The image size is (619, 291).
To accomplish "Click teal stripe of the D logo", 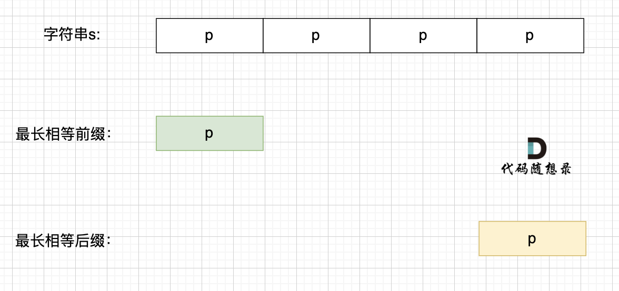I will [x=531, y=149].
